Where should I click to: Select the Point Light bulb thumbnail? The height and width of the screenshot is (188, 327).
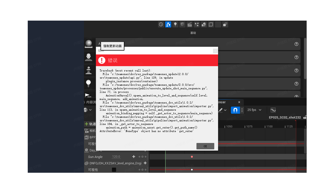(x=89, y=84)
